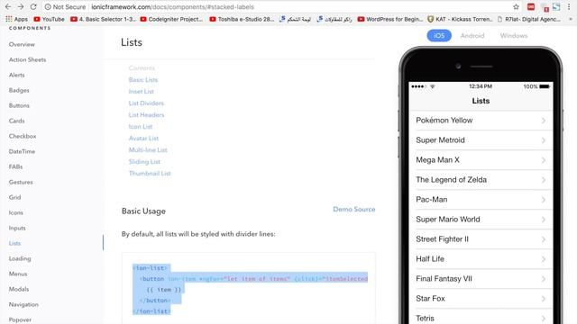Viewport: 577px width, 324px height.
Task: Open Inputs in the sidebar
Action: [x=17, y=228]
